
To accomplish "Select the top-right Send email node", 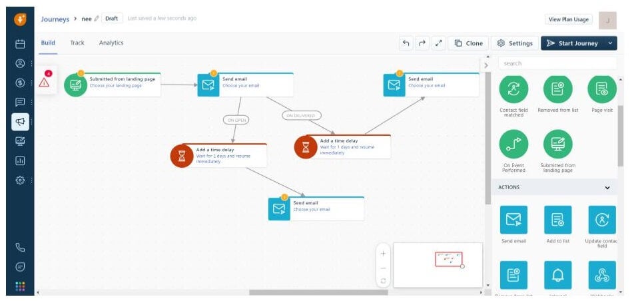I will tap(431, 85).
